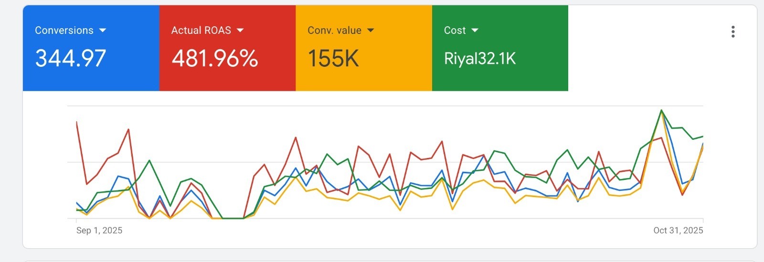Viewport: 764px width, 262px height.
Task: Click the green line peak near Oct 31
Action: (x=661, y=110)
